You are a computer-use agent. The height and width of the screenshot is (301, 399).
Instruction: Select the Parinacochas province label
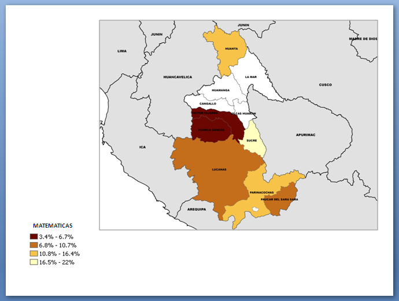click(x=261, y=192)
